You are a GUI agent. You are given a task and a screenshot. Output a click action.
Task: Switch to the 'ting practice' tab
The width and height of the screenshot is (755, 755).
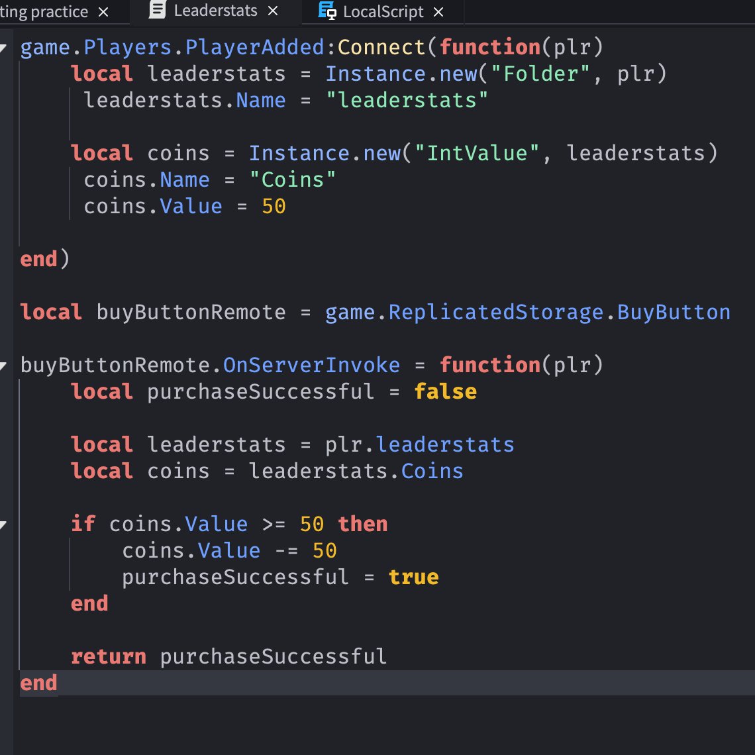44,11
